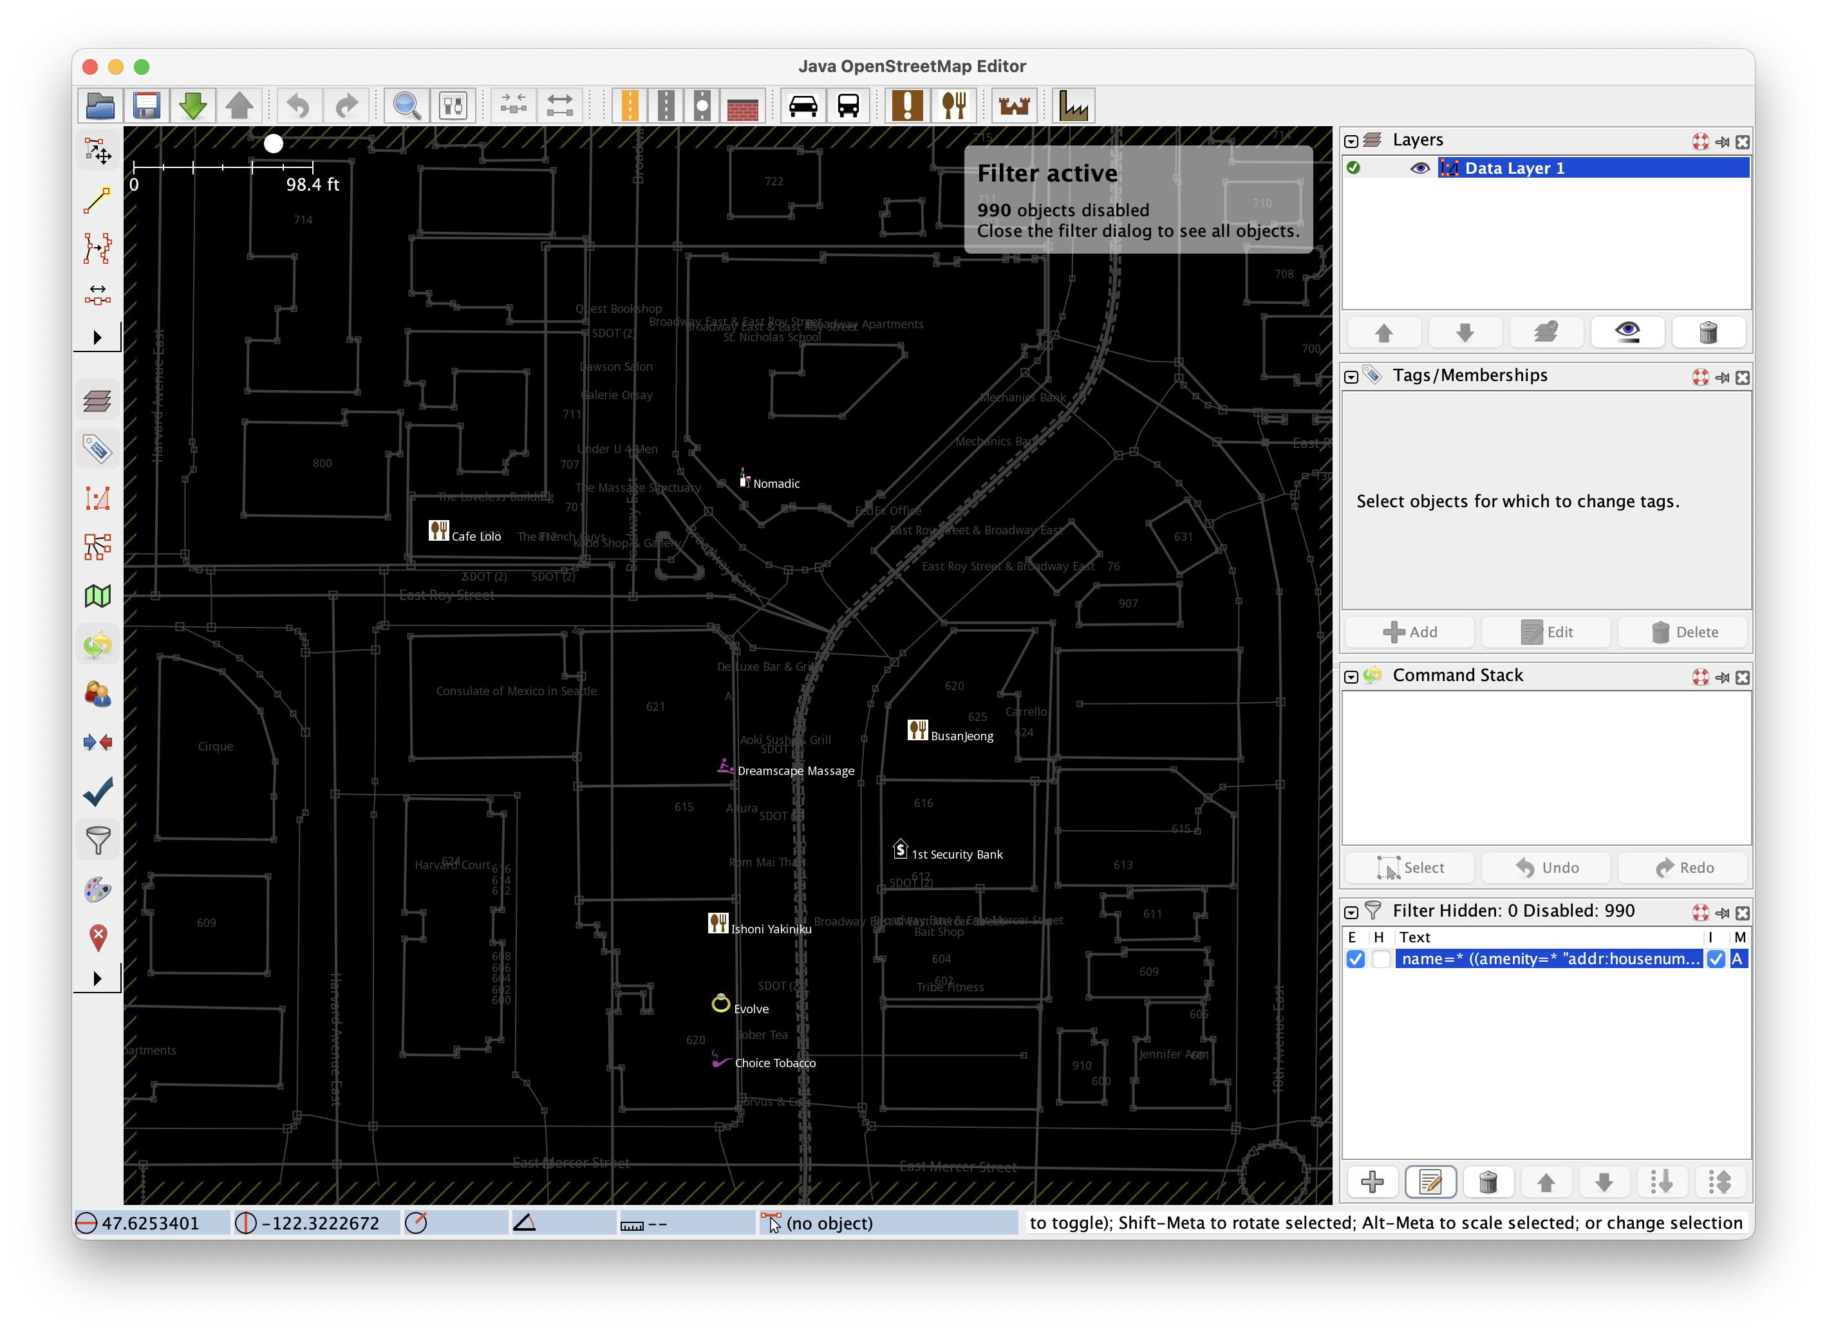Open Layers panel help lifebuoy icon

1700,142
